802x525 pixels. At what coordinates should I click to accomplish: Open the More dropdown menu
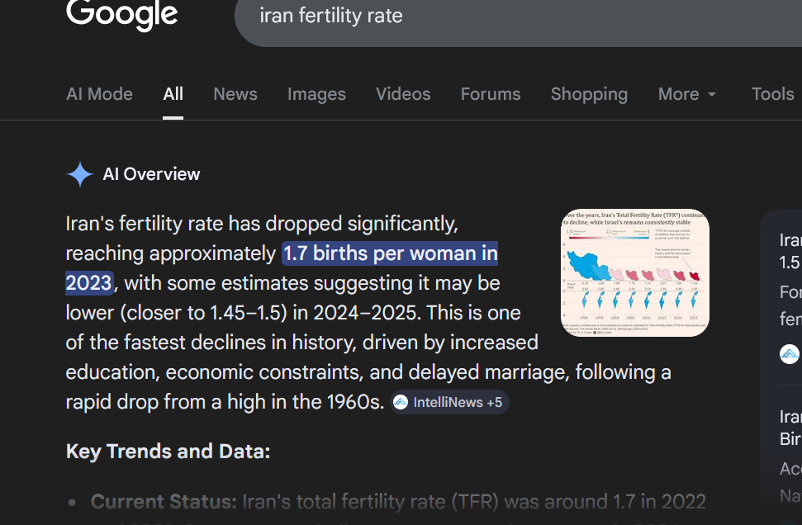(x=687, y=94)
